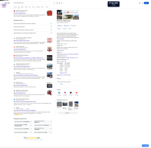Open De Anza High School thumbnail

point(65,104)
